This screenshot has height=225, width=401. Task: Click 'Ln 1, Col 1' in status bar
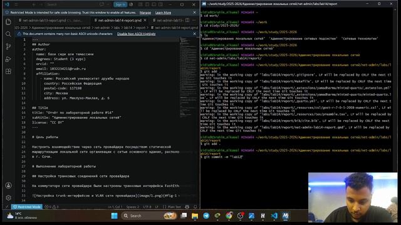click(115, 207)
